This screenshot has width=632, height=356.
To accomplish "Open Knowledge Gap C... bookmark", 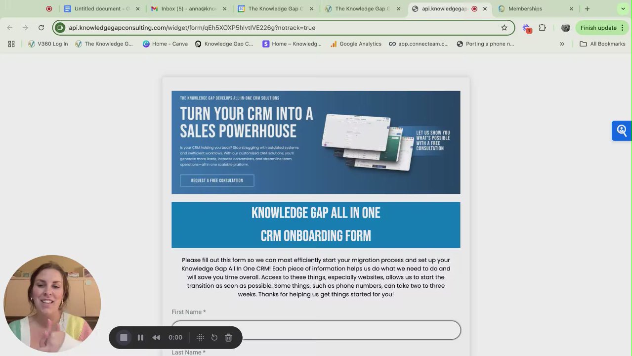I will point(224,44).
